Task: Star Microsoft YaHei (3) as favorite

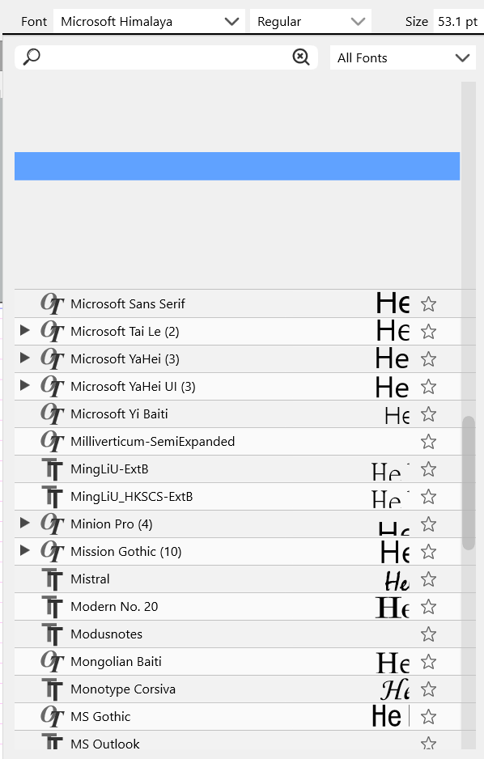Action: pos(428,359)
